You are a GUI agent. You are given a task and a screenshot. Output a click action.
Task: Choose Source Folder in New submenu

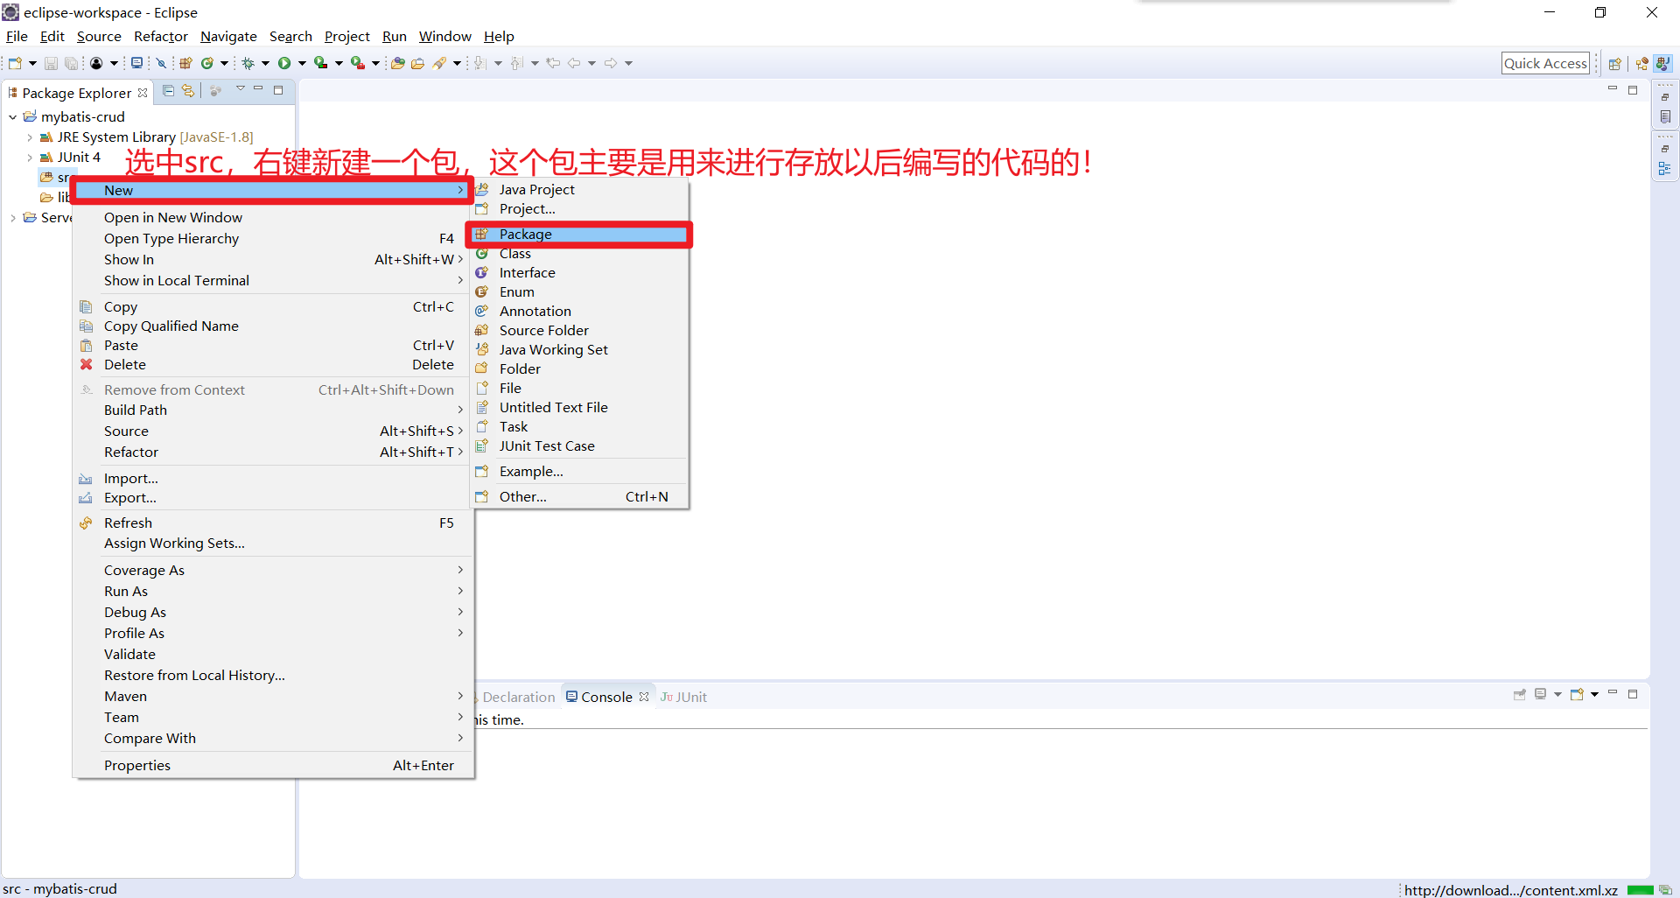(579, 330)
